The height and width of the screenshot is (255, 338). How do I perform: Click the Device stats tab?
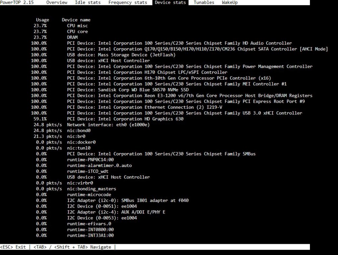click(170, 3)
